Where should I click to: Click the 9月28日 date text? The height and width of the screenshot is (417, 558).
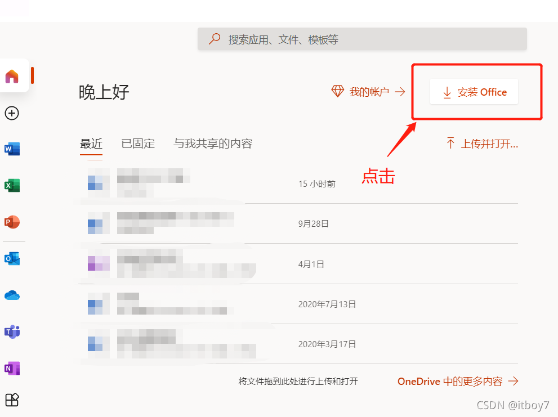[313, 224]
